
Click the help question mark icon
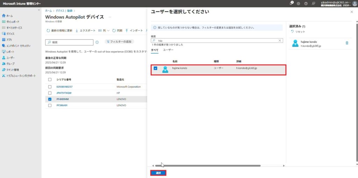[x=306, y=3]
